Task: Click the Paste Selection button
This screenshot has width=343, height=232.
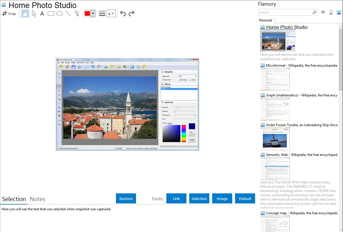Action: pyautogui.click(x=199, y=199)
